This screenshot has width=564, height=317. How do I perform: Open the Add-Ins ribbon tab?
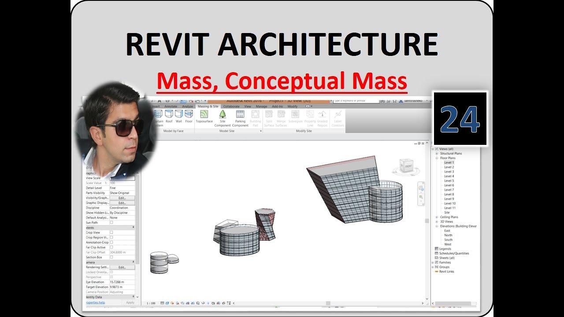[277, 106]
